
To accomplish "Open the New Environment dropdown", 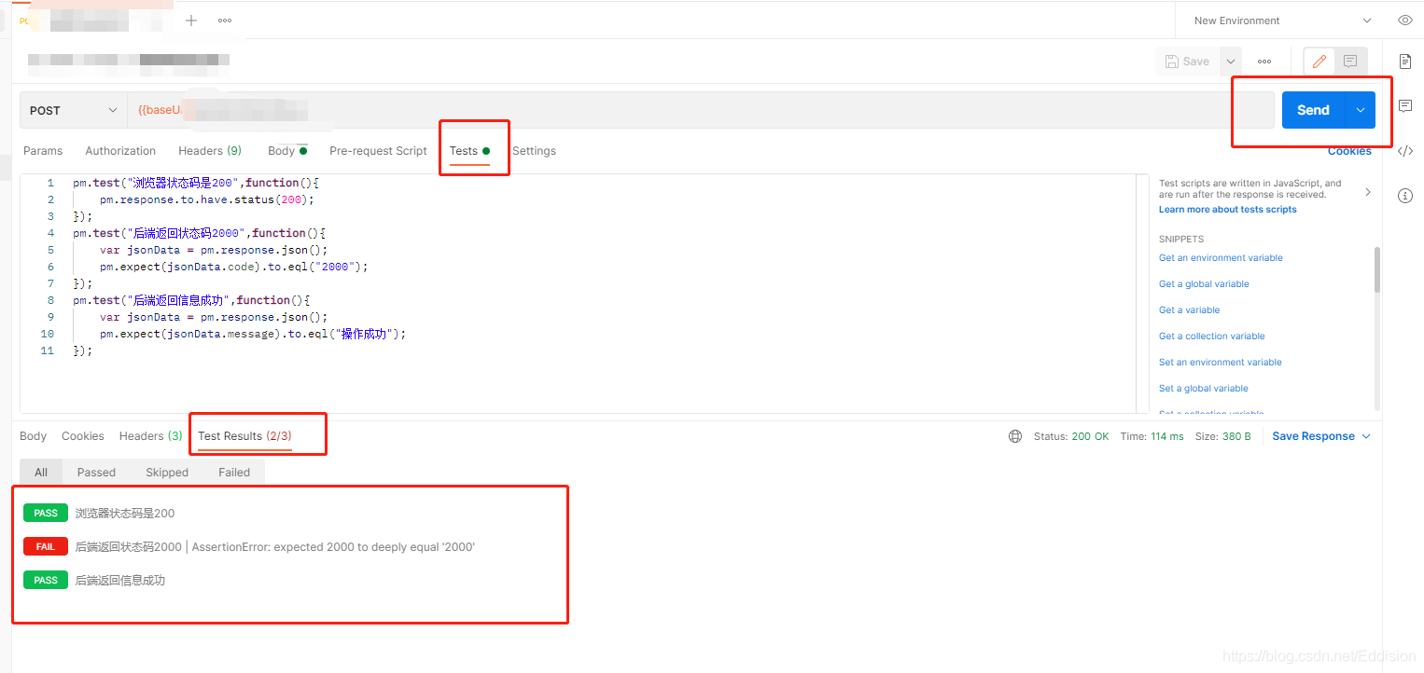I will click(1282, 21).
